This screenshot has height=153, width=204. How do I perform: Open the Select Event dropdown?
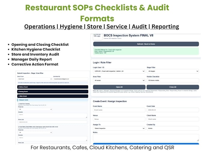point(35,79)
